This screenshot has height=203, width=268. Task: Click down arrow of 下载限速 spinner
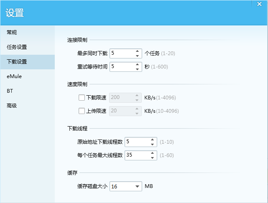tap(137, 100)
